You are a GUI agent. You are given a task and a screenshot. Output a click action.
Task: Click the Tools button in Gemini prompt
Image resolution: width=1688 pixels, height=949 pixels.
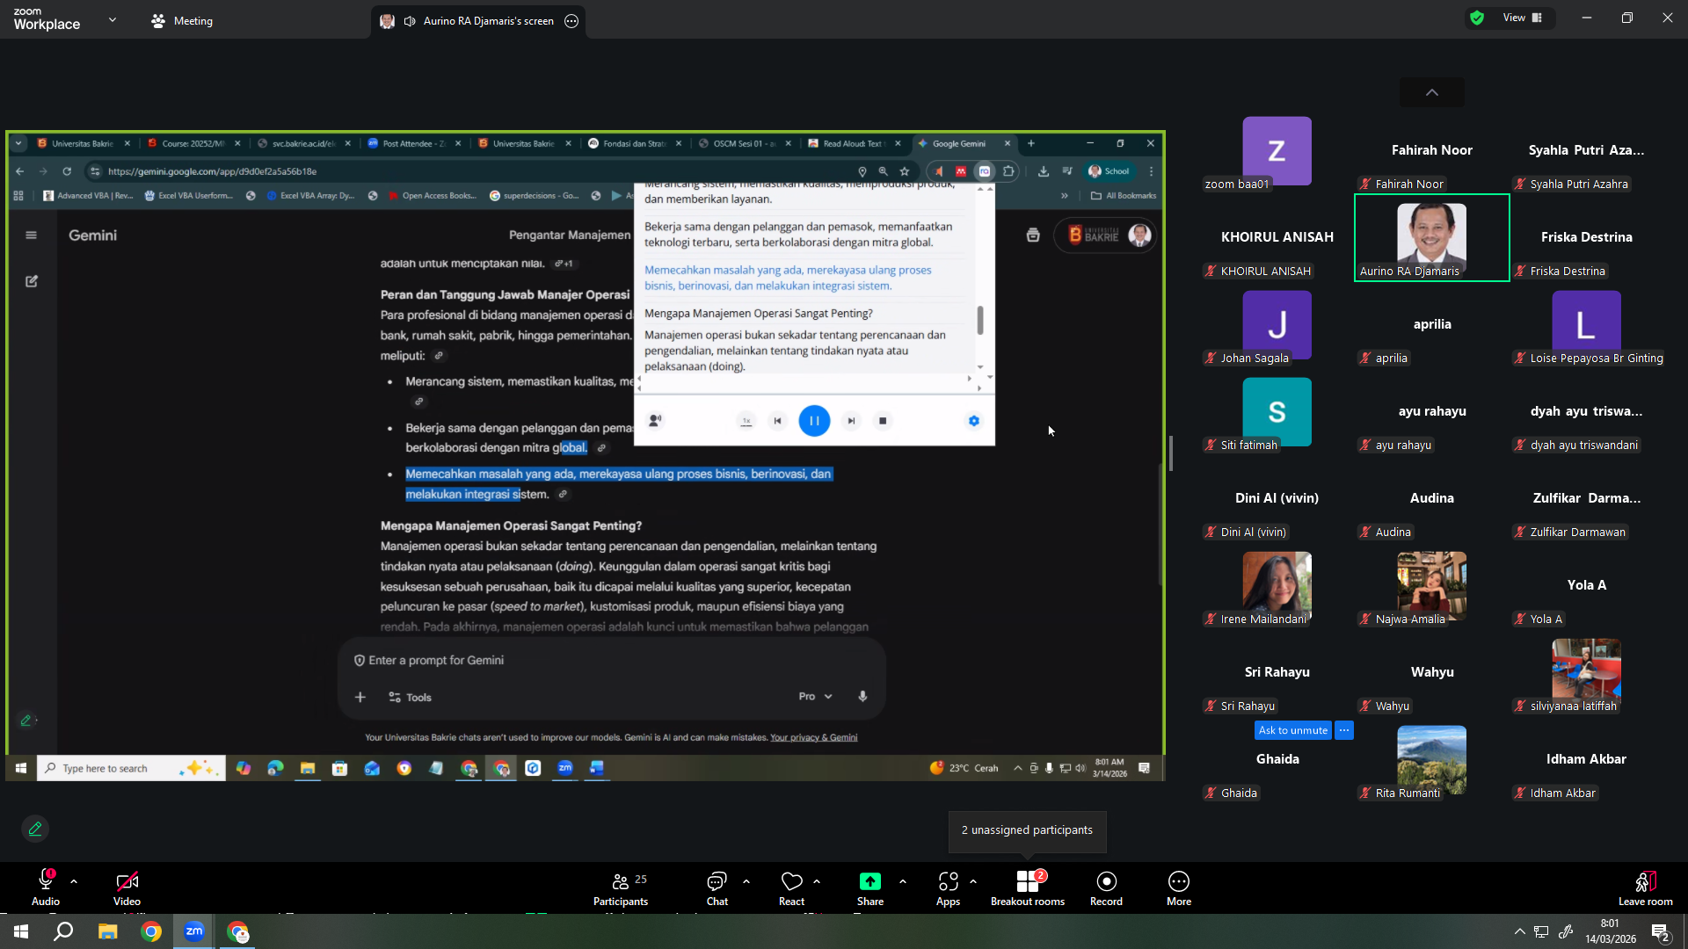(x=410, y=697)
